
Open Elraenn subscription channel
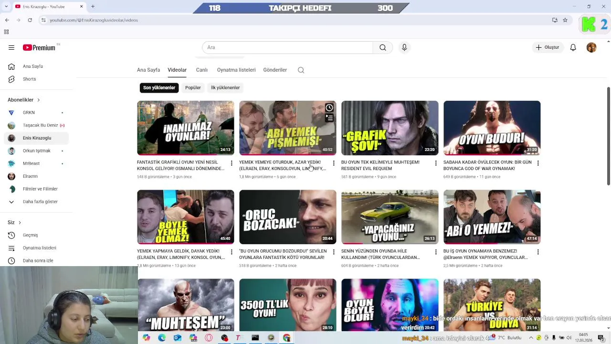(36, 176)
